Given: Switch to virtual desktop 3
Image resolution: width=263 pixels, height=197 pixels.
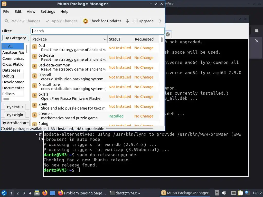Looking at the screenshot, I should pos(24,193).
